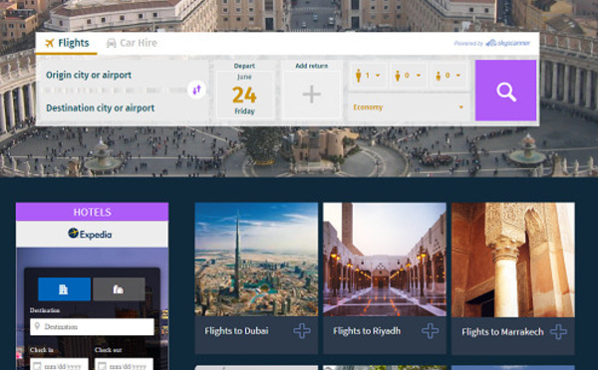Open the infants passenger count dropdown
This screenshot has height=370, width=598.
[448, 76]
